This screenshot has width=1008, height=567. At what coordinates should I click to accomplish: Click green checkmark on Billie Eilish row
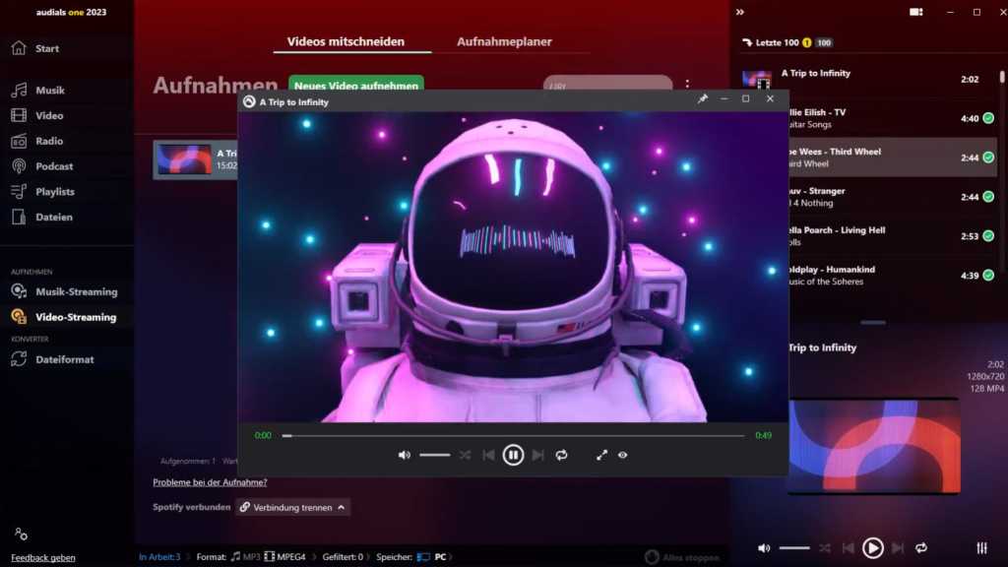pyautogui.click(x=988, y=118)
